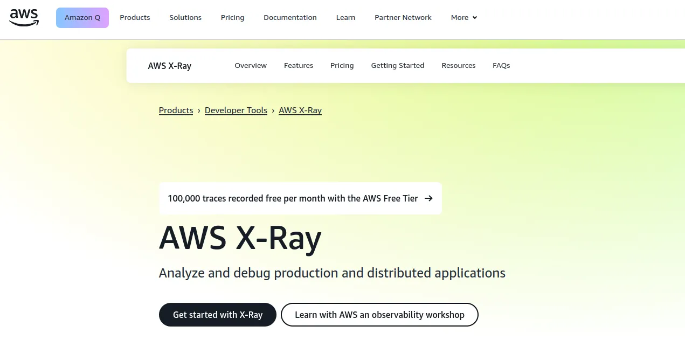Expand the More dropdown
The image size is (685, 340).
point(464,18)
